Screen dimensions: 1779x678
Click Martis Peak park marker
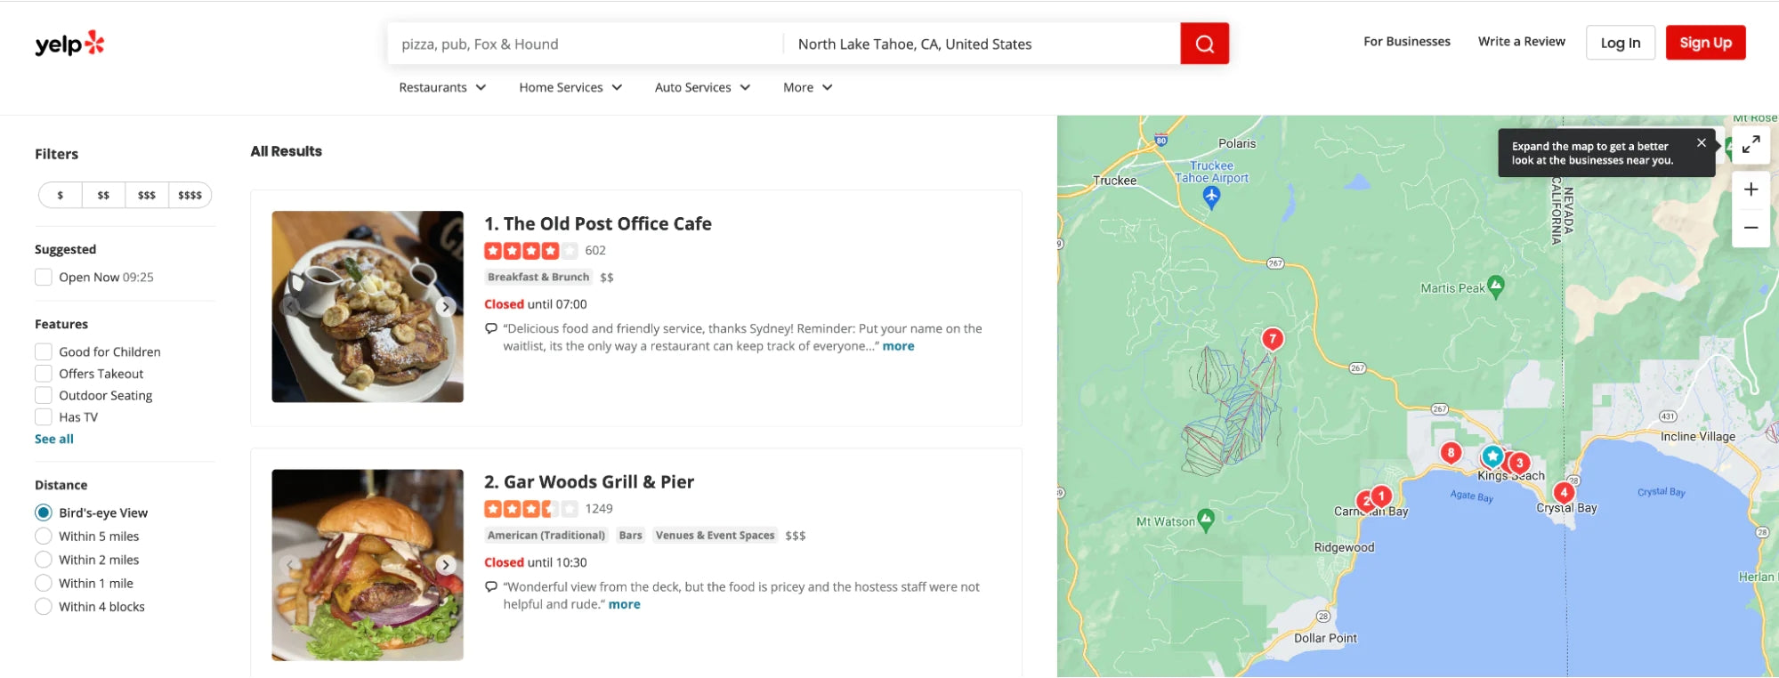[x=1495, y=287]
